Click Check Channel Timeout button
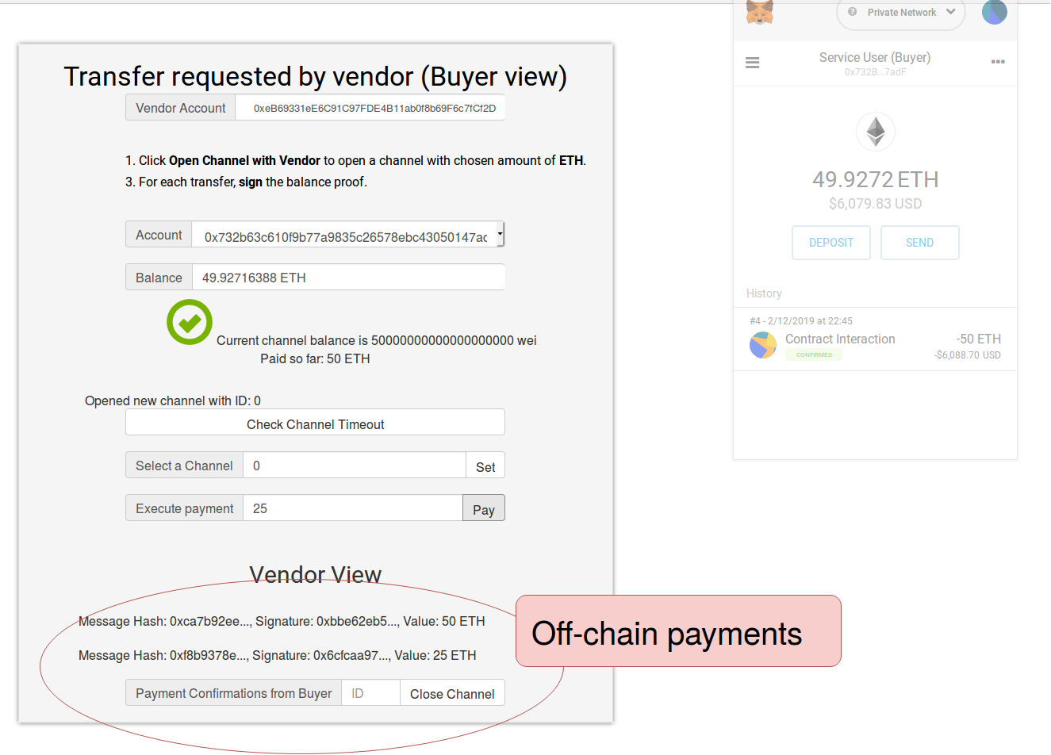This screenshot has width=1051, height=755. click(x=315, y=423)
